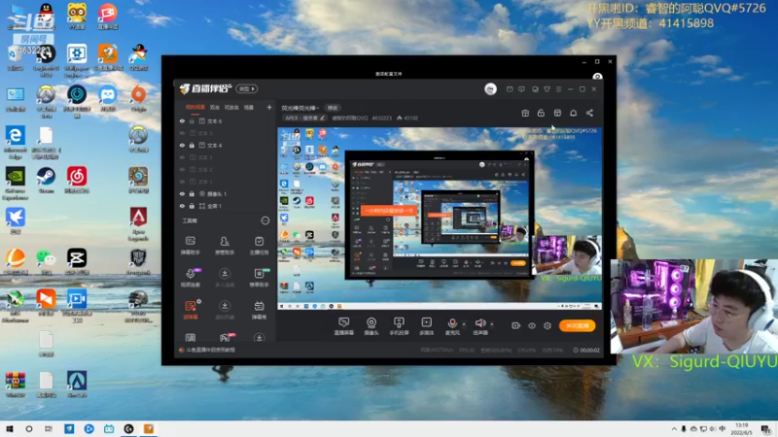Screen dimensions: 778x437
Task: Toggle visibility of layer 文本 4
Action: [182, 145]
